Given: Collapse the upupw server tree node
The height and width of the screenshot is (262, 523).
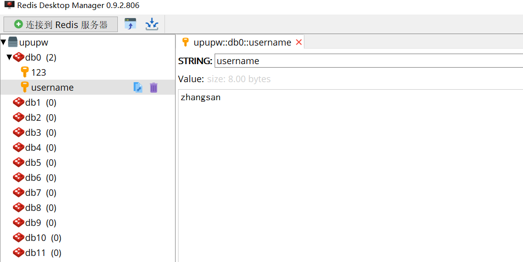Looking at the screenshot, I should coord(4,43).
